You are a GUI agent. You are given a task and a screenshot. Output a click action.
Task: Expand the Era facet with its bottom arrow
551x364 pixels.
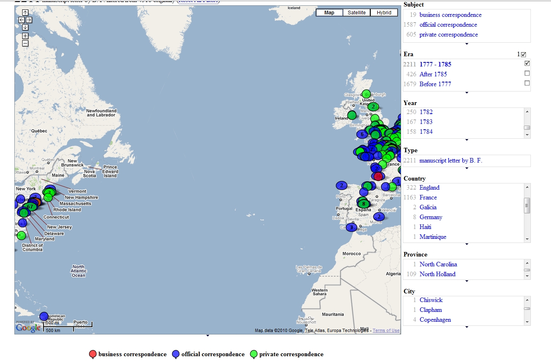[467, 93]
